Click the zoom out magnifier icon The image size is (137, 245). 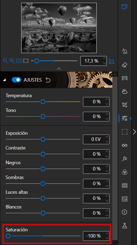(5, 61)
